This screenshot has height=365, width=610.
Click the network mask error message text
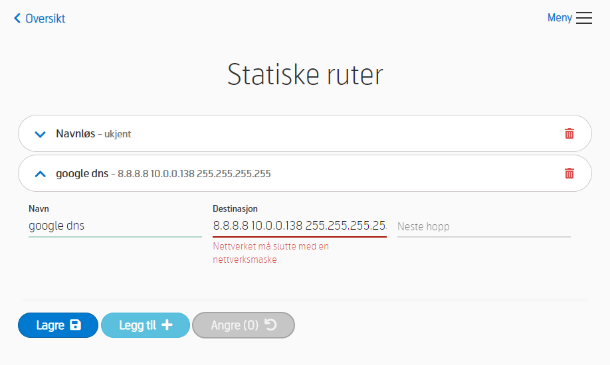pos(270,253)
